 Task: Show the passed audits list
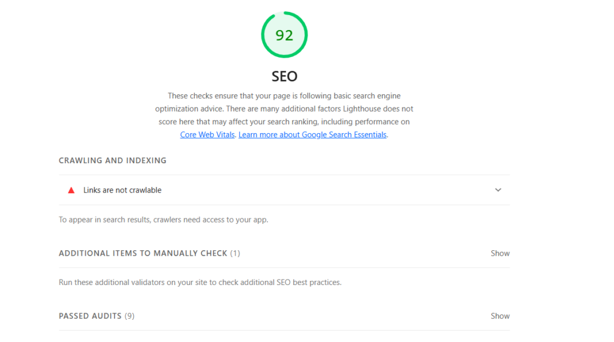(x=500, y=316)
